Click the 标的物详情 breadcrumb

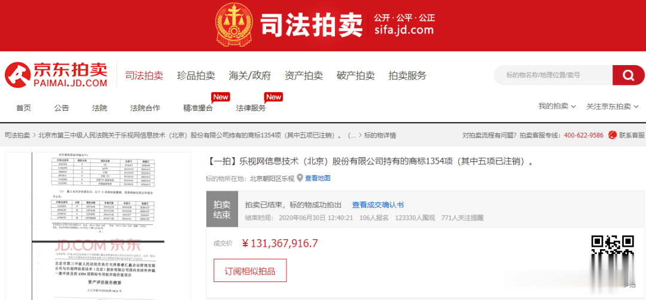(380, 135)
